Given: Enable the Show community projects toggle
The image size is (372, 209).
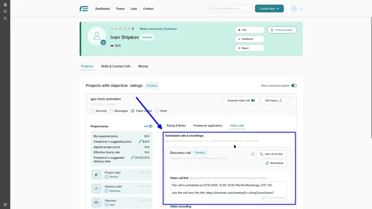Looking at the screenshot, I should tap(294, 85).
